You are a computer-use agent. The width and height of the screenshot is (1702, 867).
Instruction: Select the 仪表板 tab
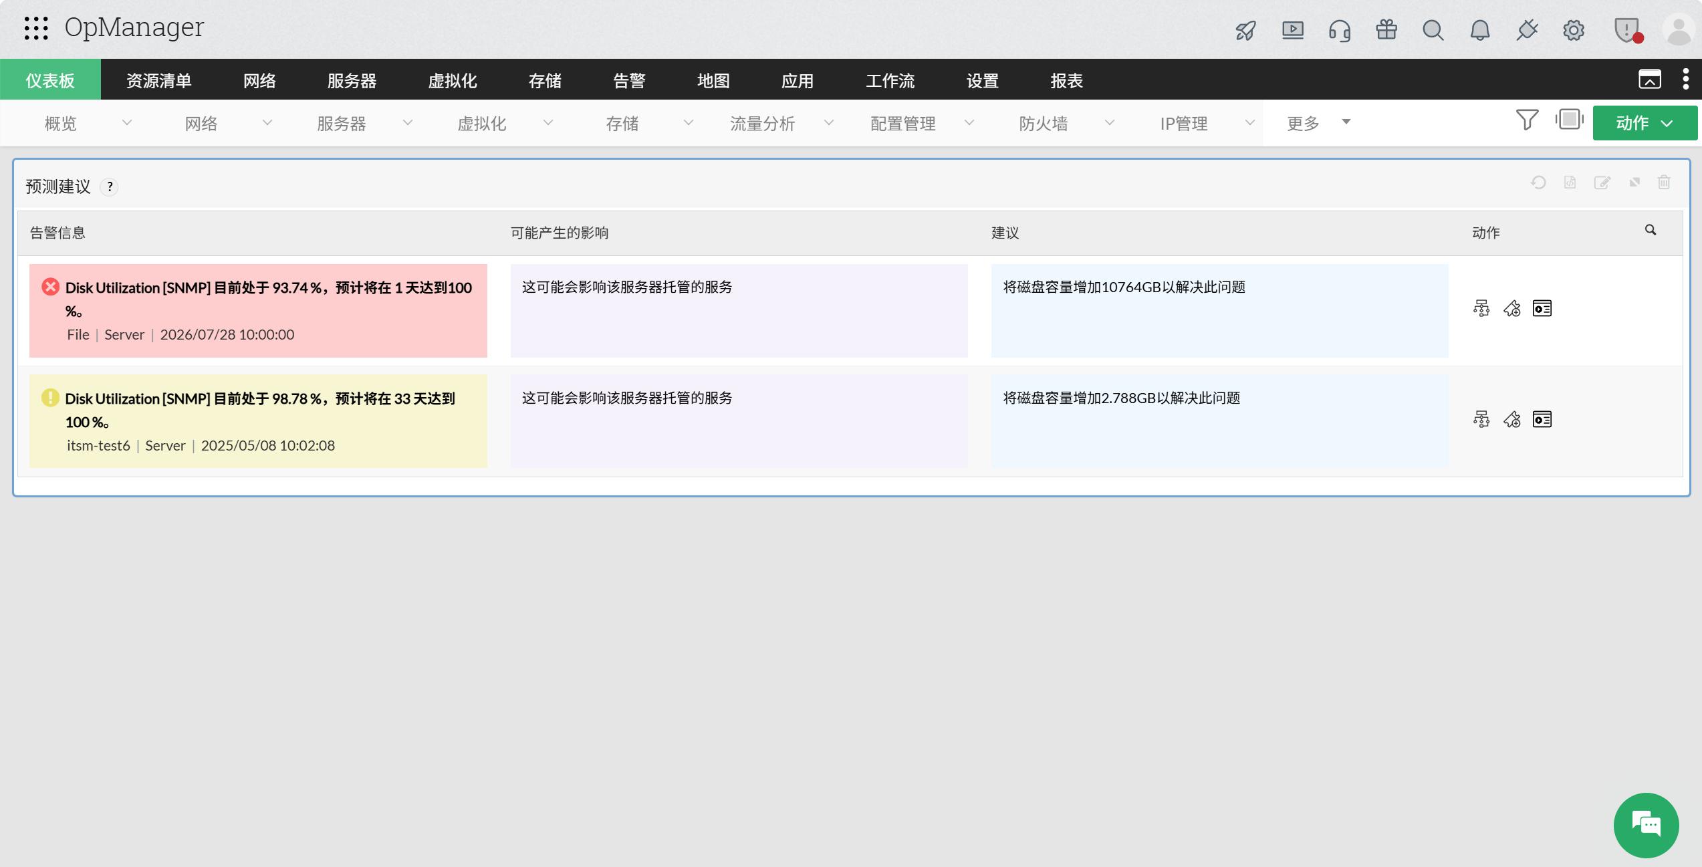pyautogui.click(x=50, y=80)
